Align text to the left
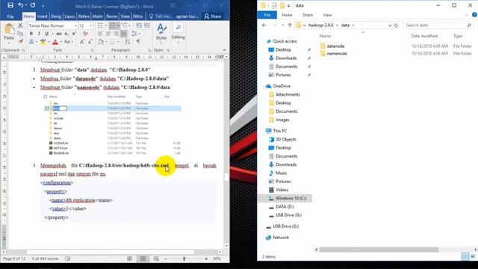 point(100,34)
